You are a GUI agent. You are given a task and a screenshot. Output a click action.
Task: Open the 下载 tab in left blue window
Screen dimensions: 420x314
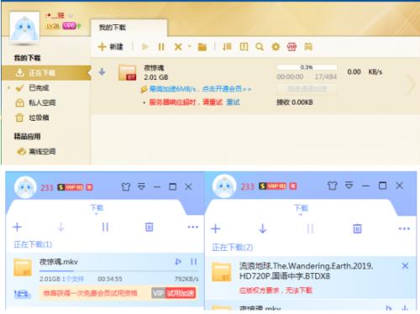(97, 208)
